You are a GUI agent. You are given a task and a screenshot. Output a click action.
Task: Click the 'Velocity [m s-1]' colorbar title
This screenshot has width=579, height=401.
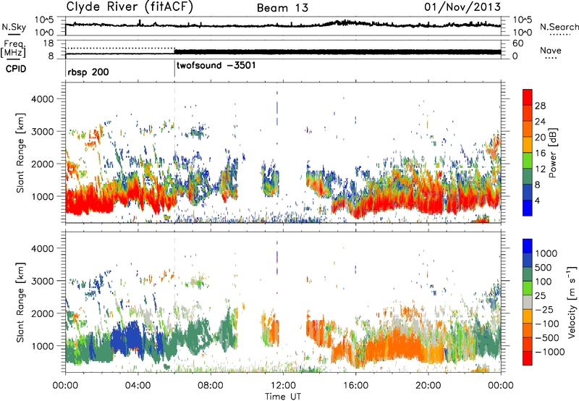tap(572, 302)
